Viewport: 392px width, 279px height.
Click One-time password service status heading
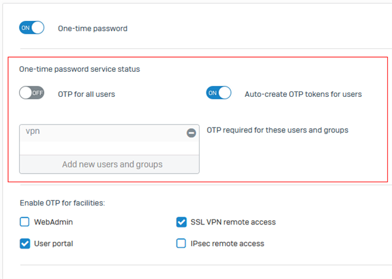[80, 69]
